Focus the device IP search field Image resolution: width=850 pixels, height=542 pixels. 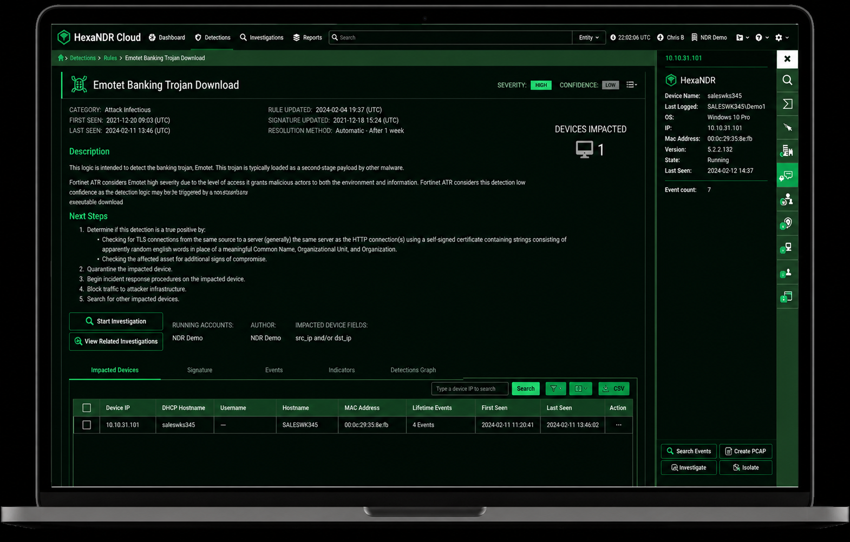coord(469,388)
